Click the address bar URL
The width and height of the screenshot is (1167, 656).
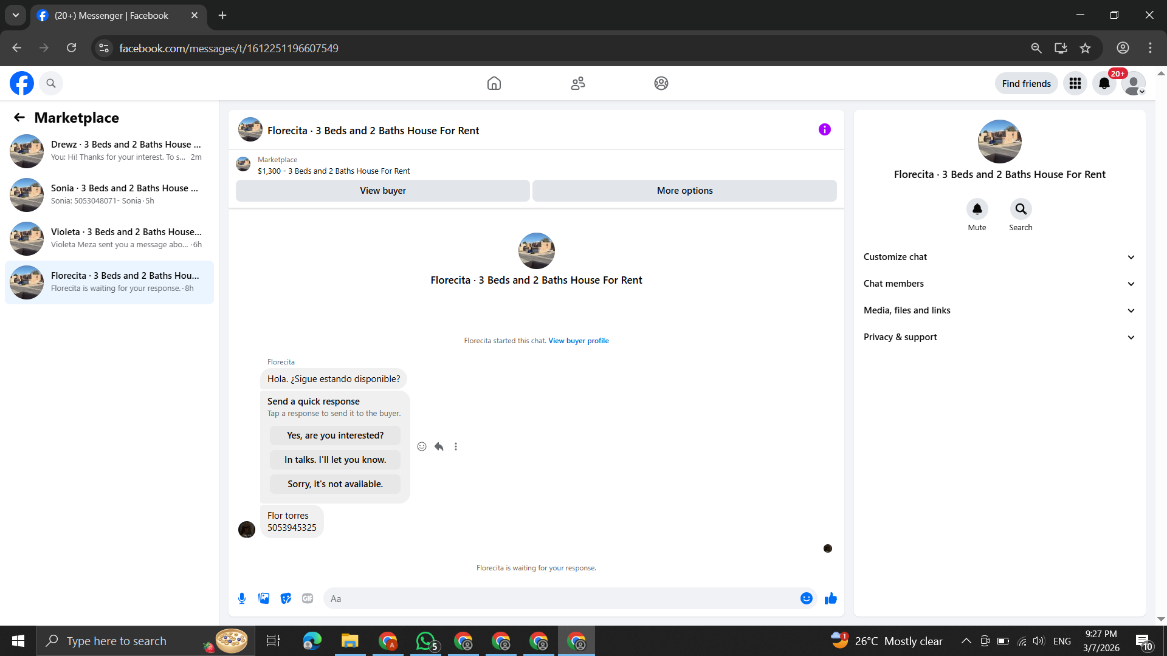point(229,48)
